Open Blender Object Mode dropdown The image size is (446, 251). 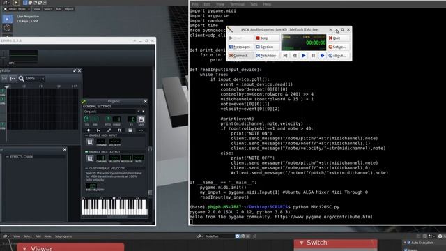click(x=17, y=9)
